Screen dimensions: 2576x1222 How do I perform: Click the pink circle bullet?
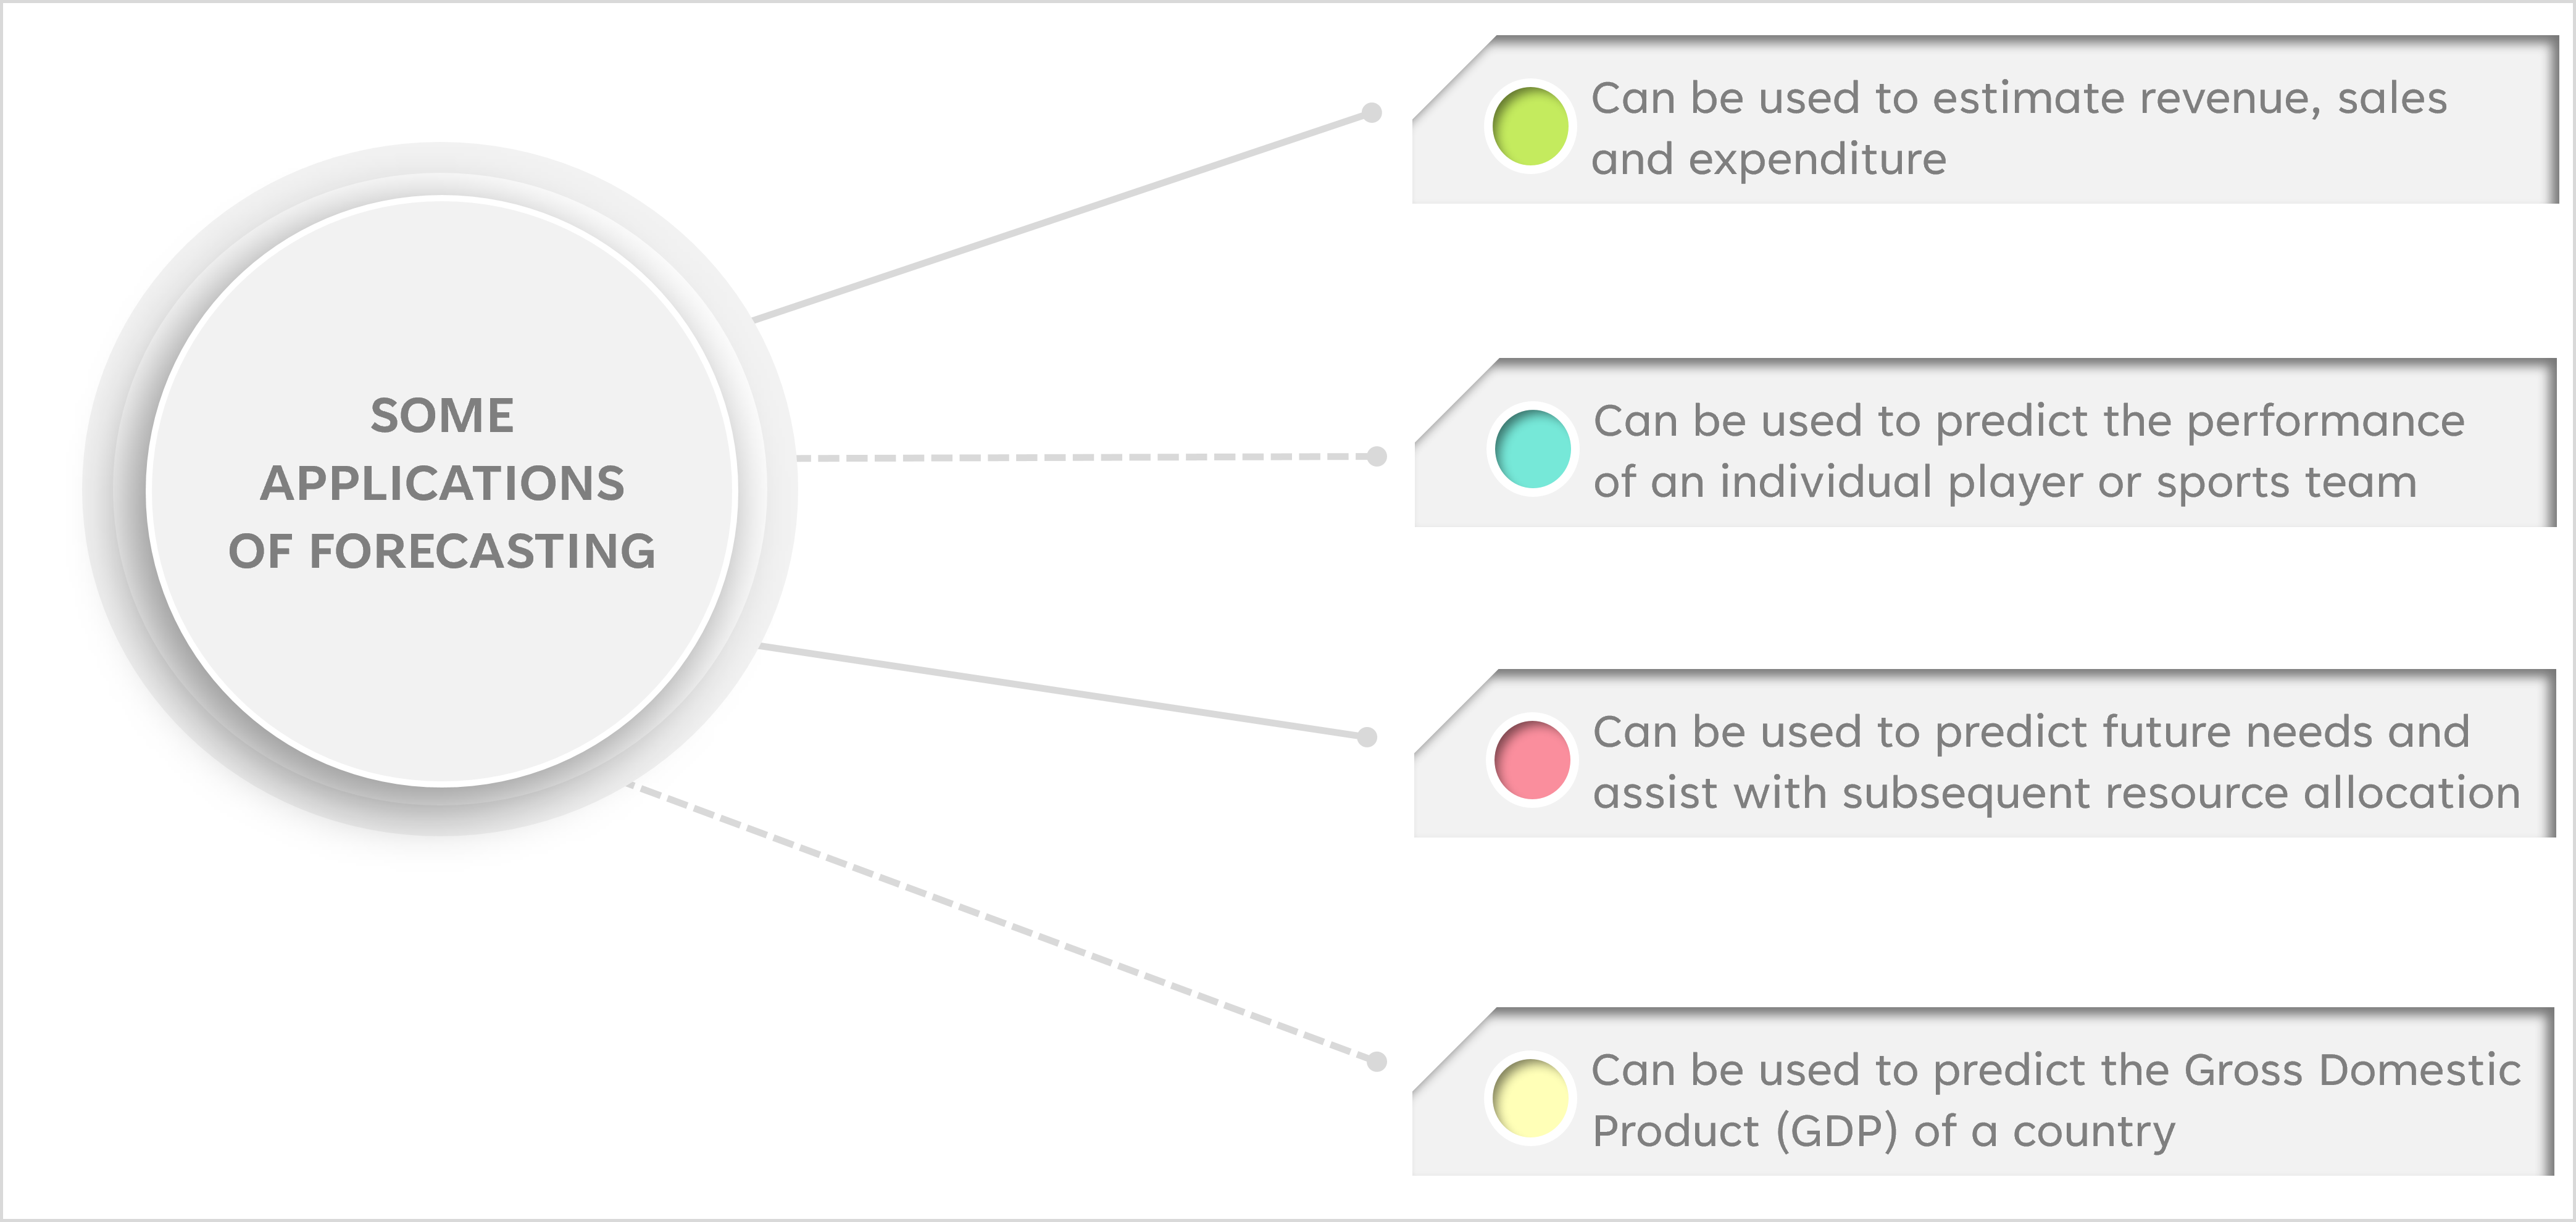point(1532,760)
